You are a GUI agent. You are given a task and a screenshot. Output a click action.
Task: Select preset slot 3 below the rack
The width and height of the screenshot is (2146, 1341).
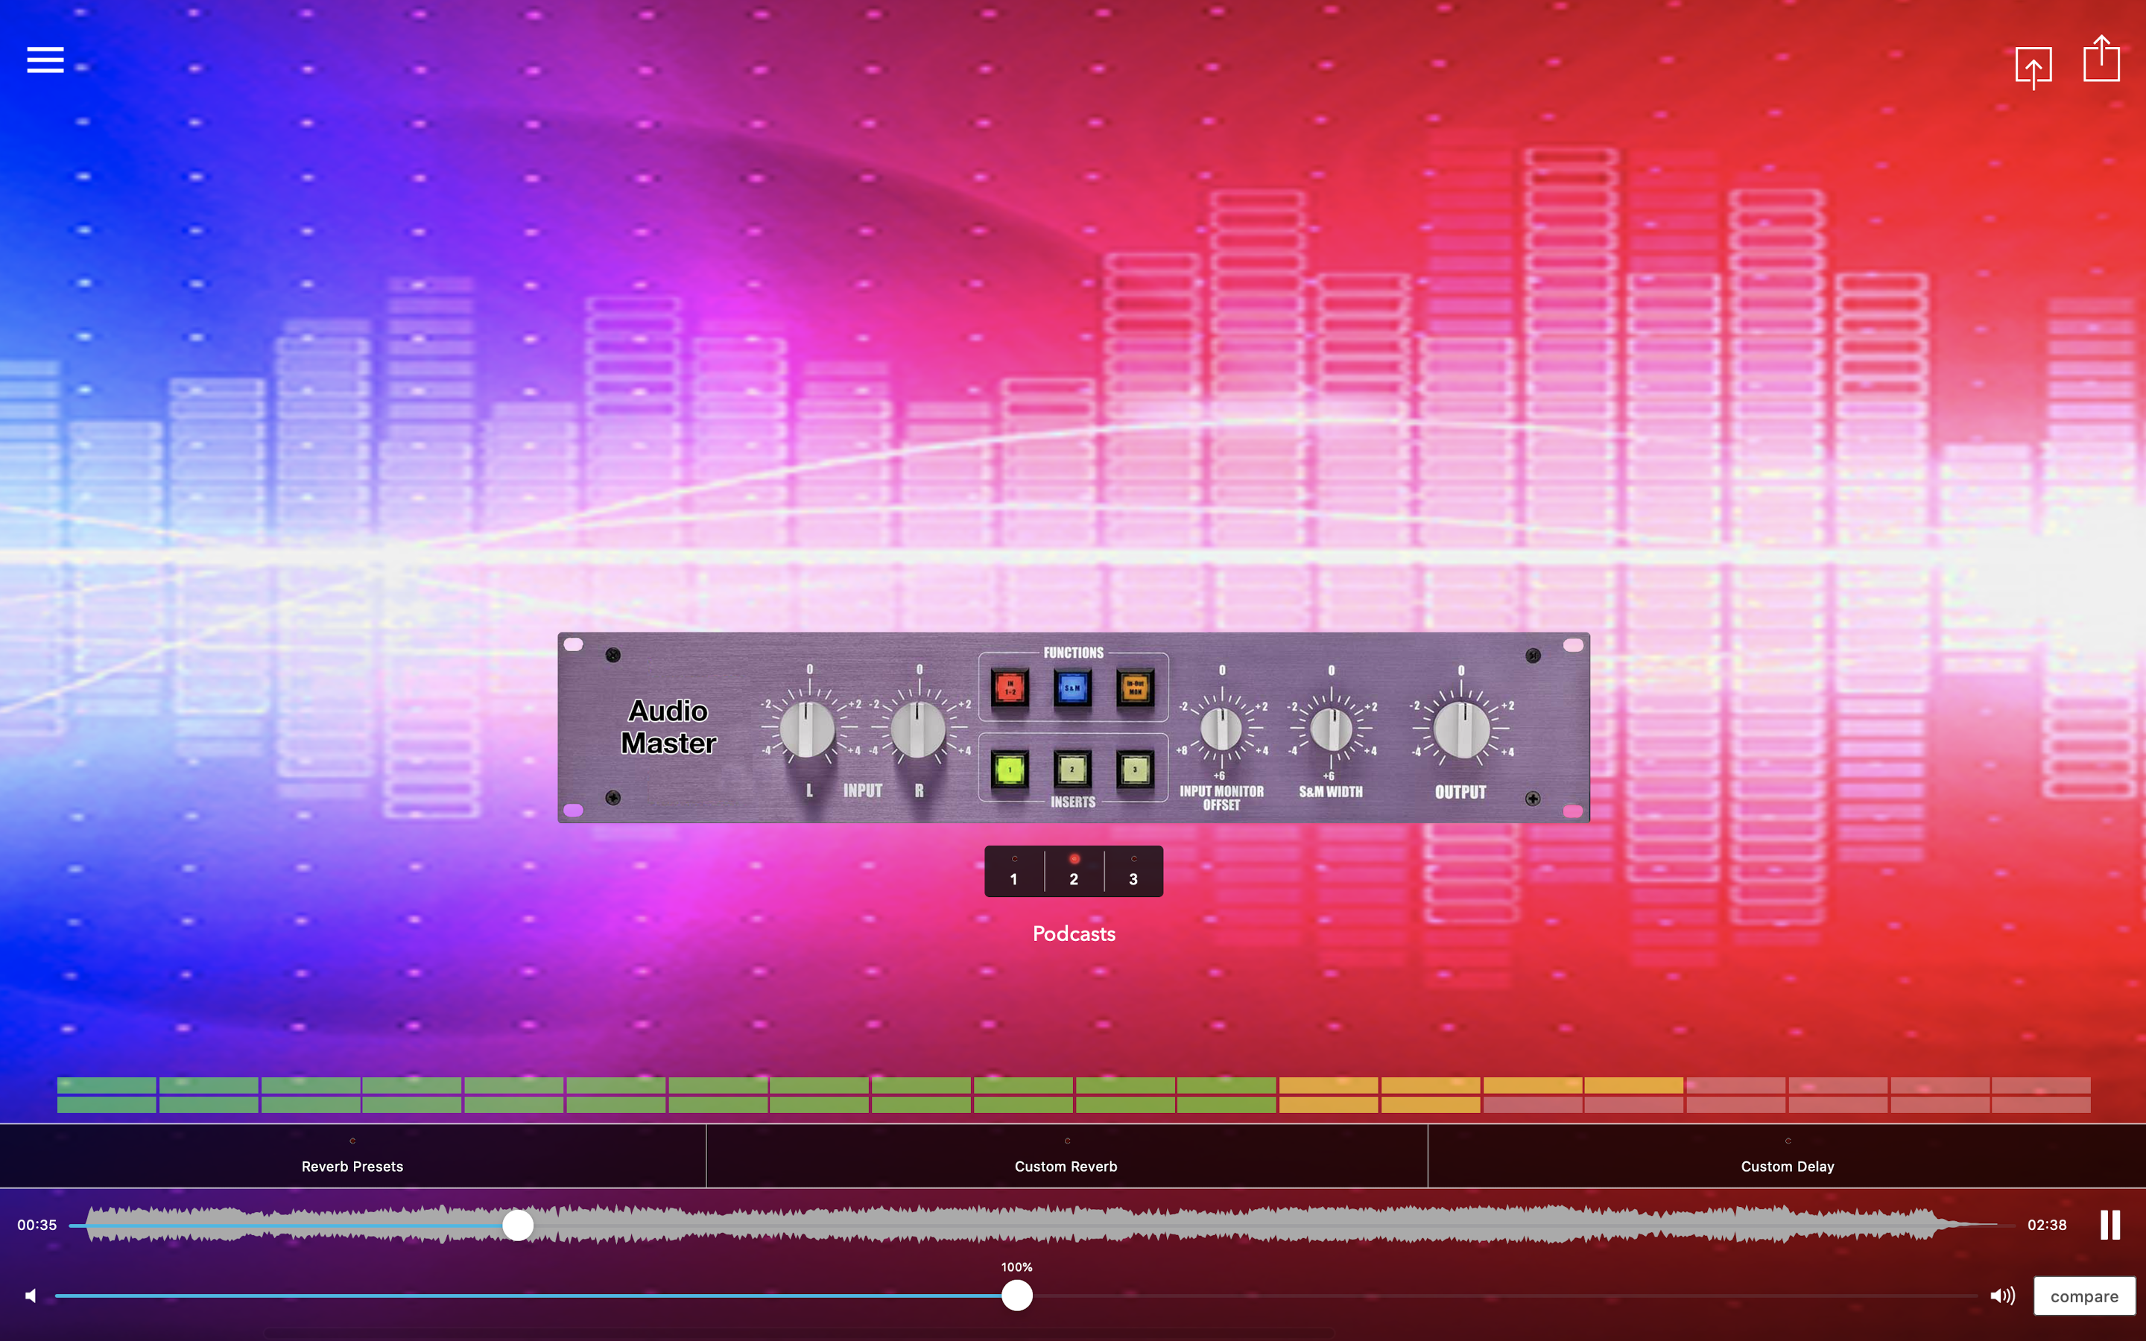click(x=1133, y=871)
